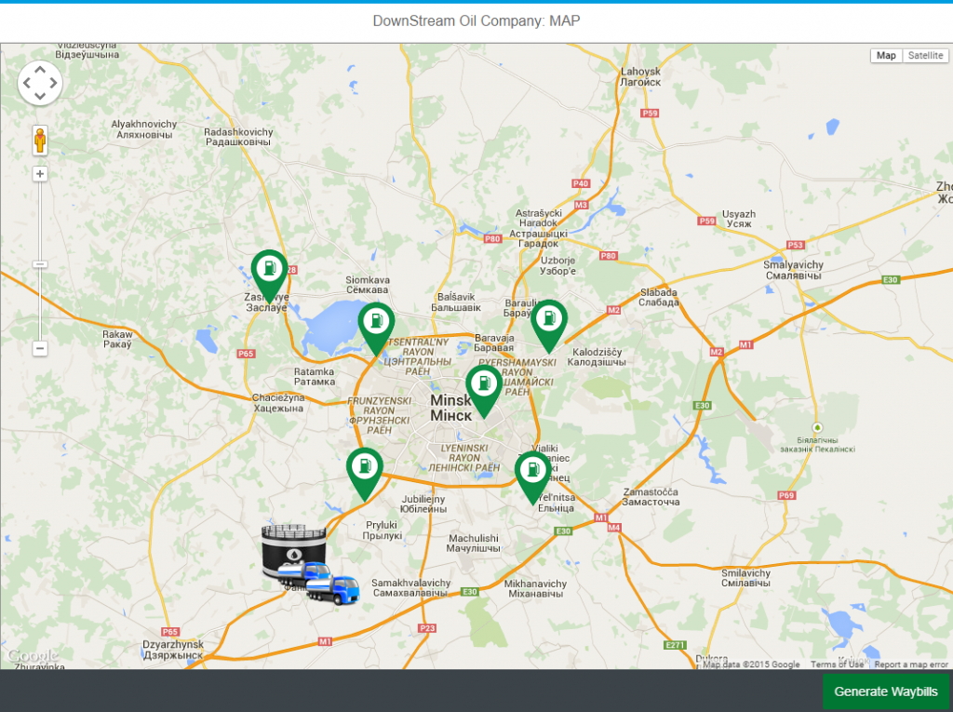
Task: Click the Samakhvalavichy label
Action: 410,588
